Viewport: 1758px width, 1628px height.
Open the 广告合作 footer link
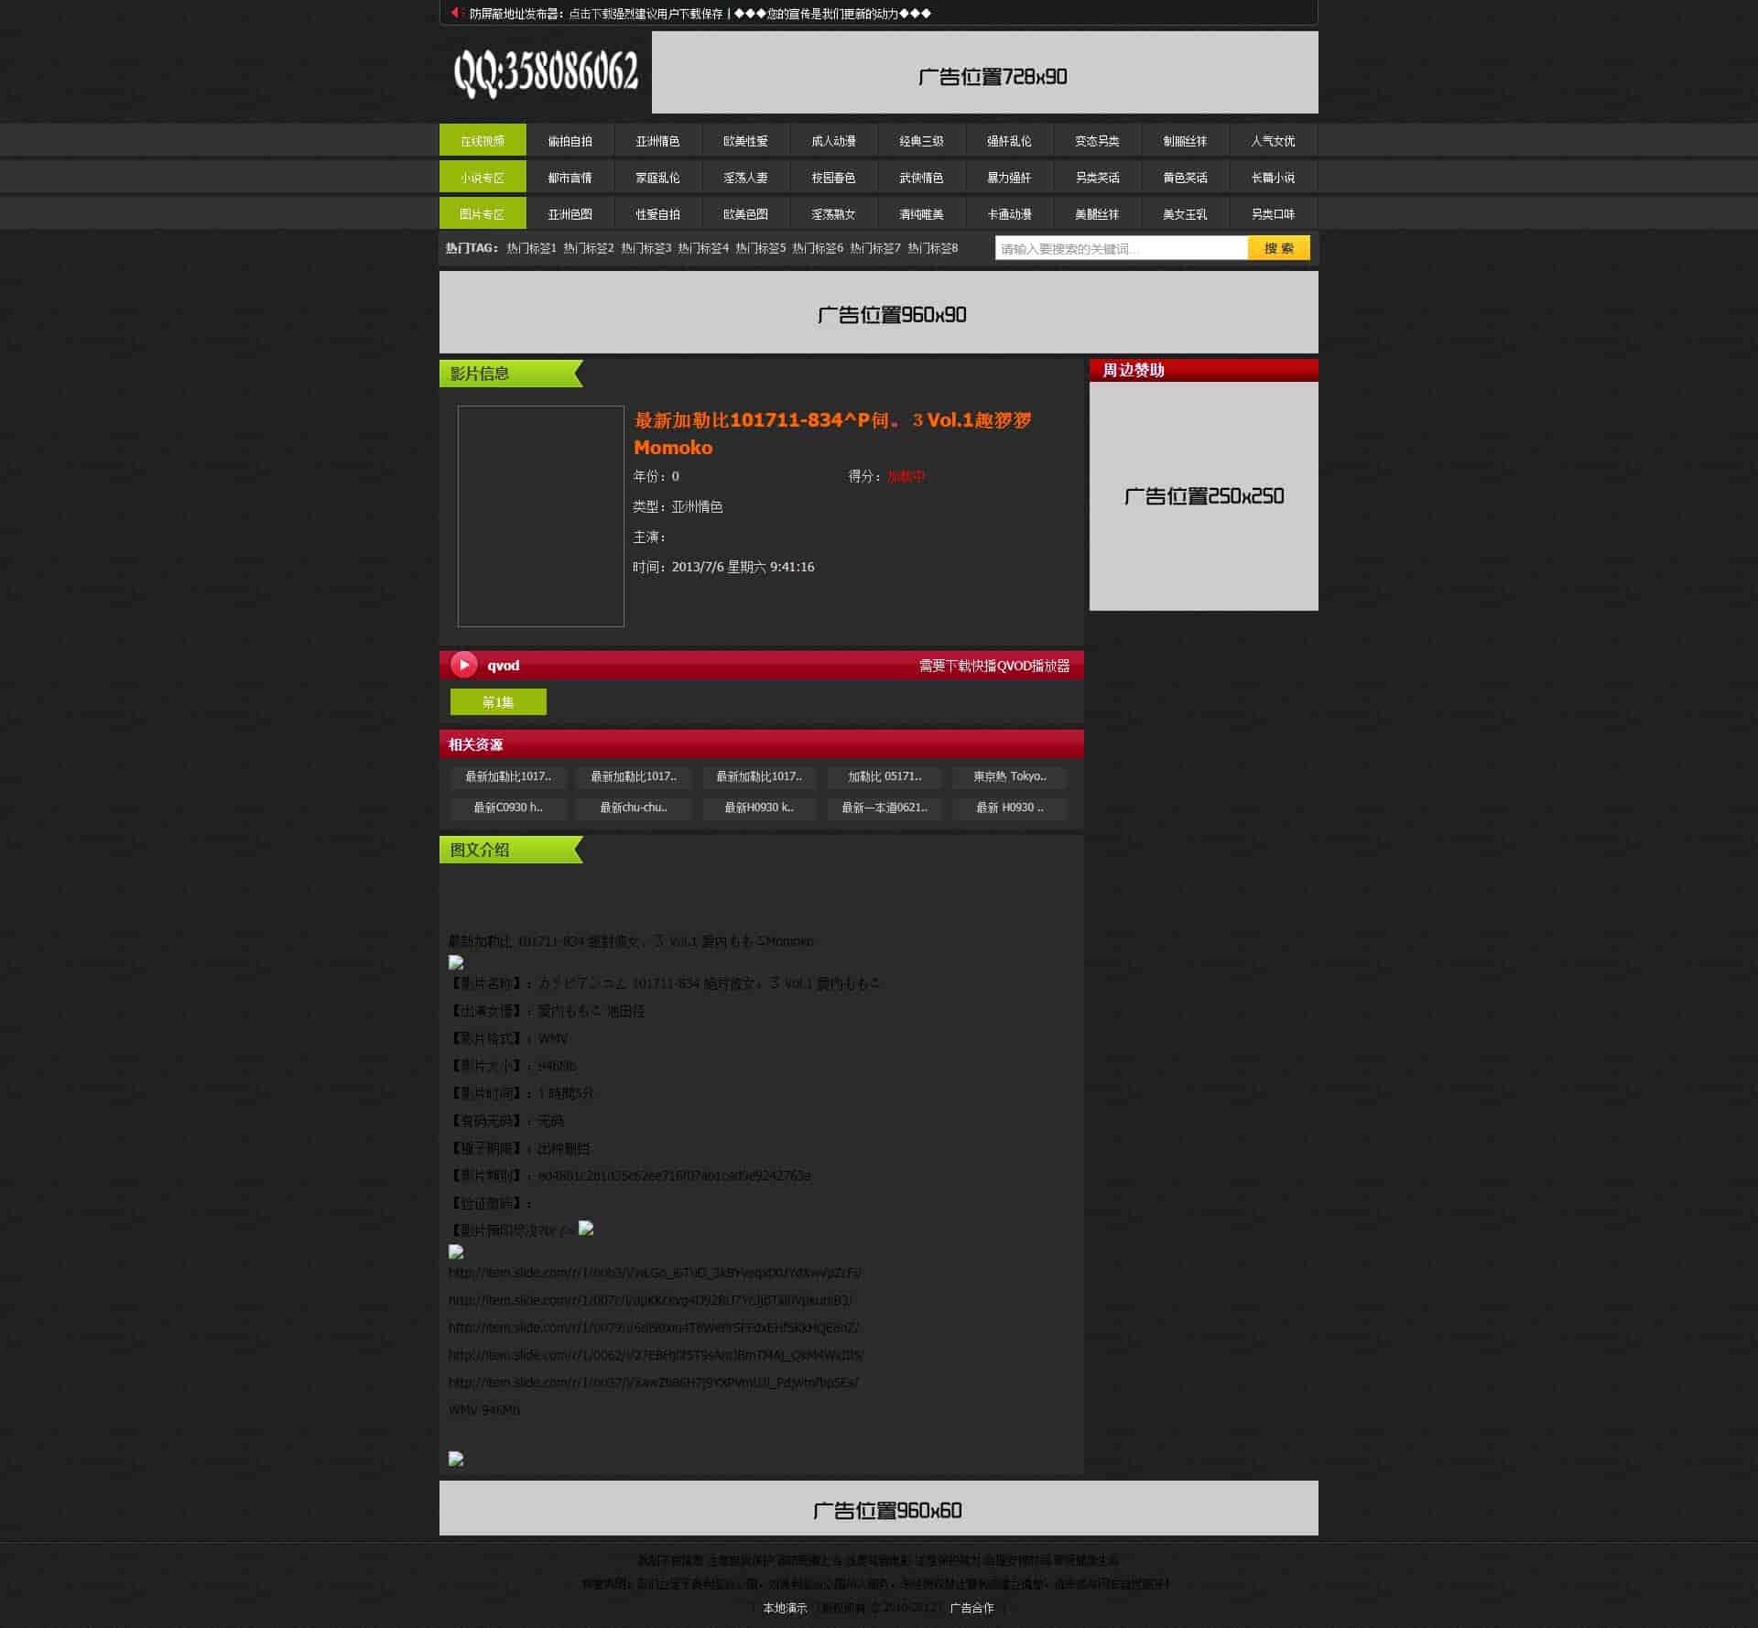tap(971, 1608)
